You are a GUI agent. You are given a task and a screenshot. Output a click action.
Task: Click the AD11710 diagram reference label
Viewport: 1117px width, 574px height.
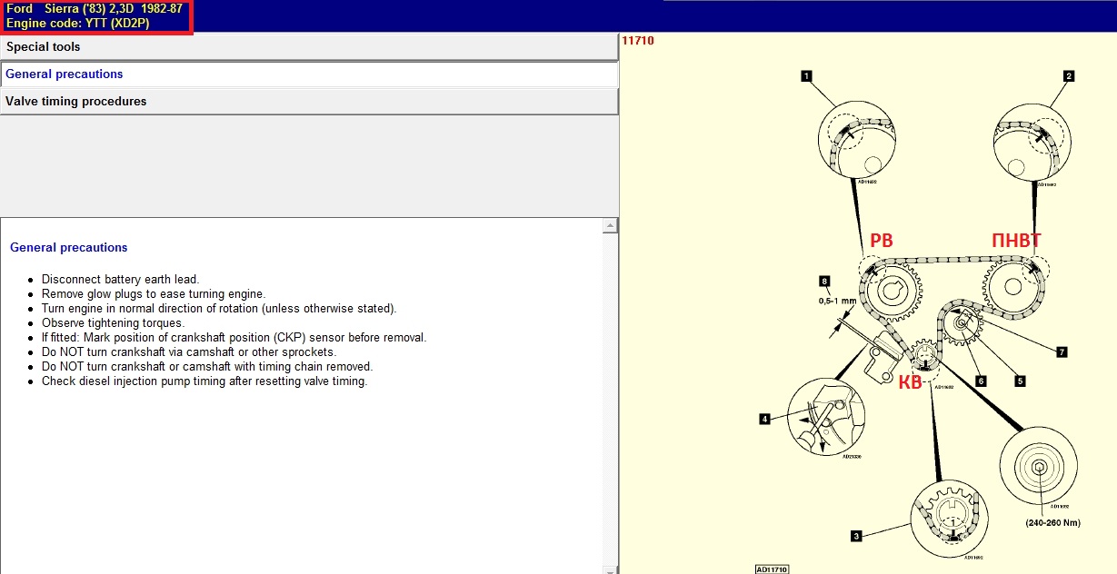(772, 569)
